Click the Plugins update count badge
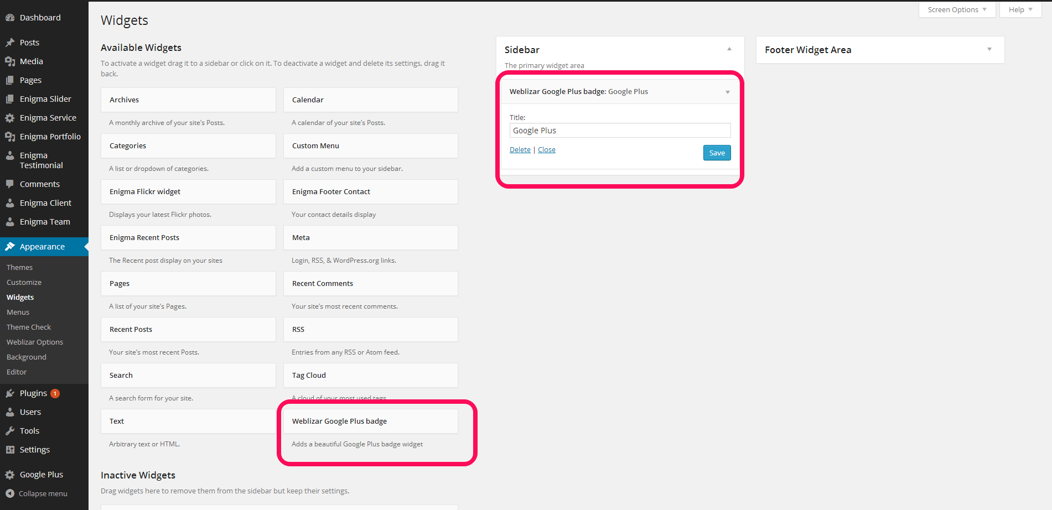 pos(55,394)
